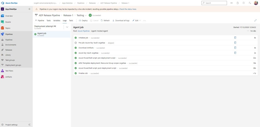Image resolution: width=260 pixels, height=127 pixels.
Task: Open the Marketplace shopping bag icon
Action: [x=238, y=3]
